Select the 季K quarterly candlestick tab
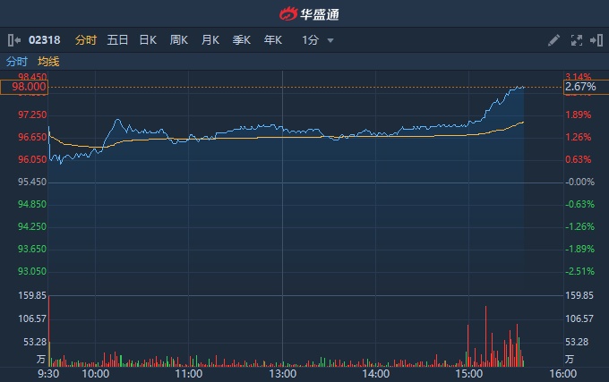This screenshot has height=382, width=609. [242, 40]
